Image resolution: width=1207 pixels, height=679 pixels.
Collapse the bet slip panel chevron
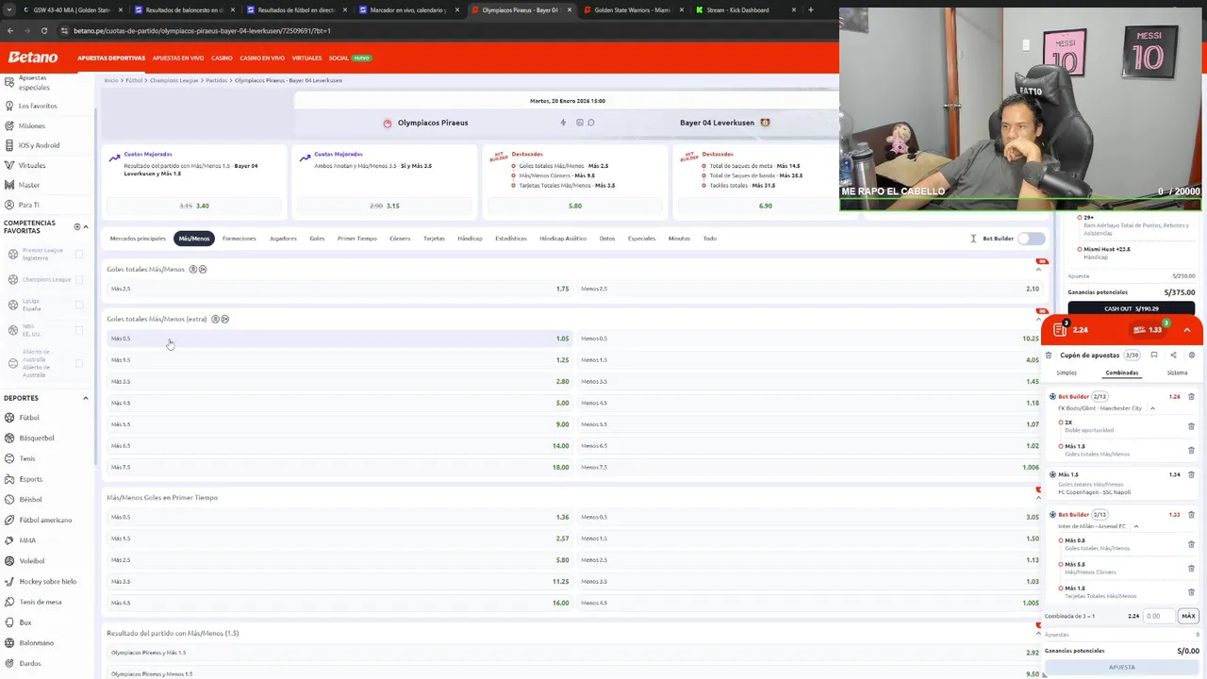[x=1187, y=330]
